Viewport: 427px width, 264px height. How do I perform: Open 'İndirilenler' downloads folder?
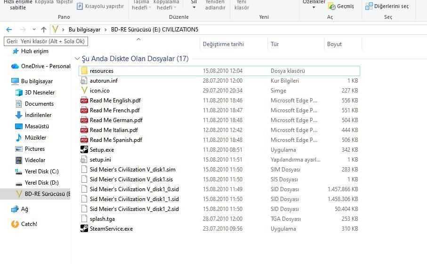[33, 115]
